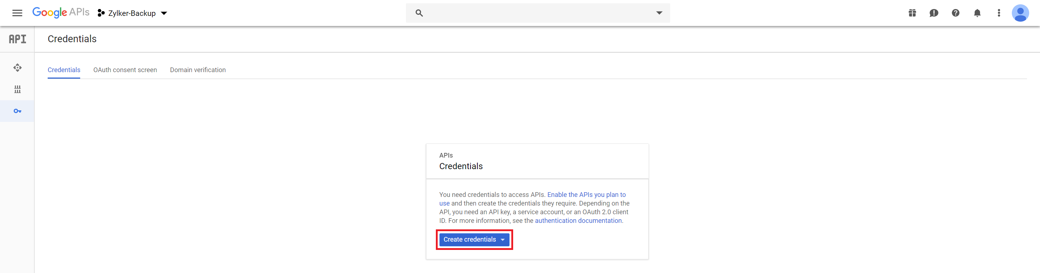1040x273 pixels.
Task: Open the hamburger navigation menu
Action: coord(17,13)
